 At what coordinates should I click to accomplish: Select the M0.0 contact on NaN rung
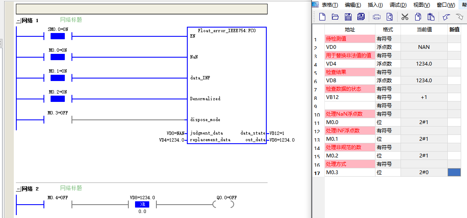58,57
